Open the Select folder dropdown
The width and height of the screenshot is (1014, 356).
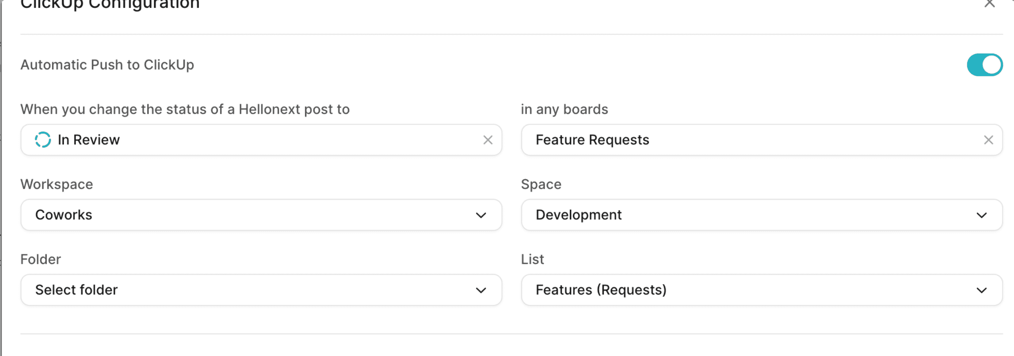point(261,290)
